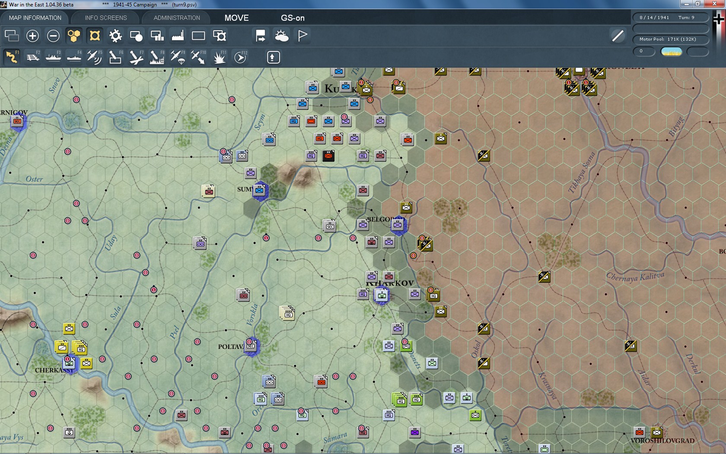Select the F7 bomb airfield mode icon

(x=136, y=57)
